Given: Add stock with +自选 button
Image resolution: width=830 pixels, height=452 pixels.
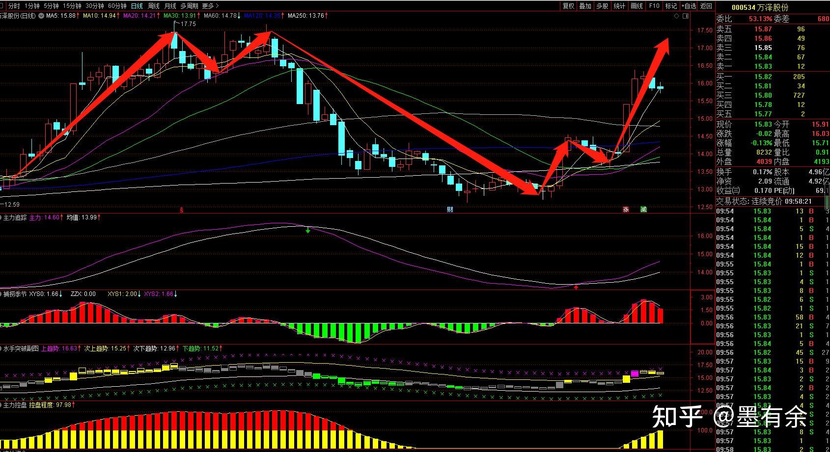Looking at the screenshot, I should pyautogui.click(x=689, y=6).
